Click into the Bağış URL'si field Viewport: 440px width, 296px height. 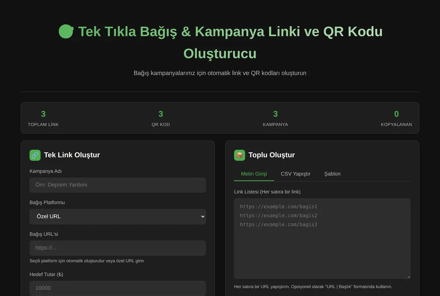click(x=118, y=248)
